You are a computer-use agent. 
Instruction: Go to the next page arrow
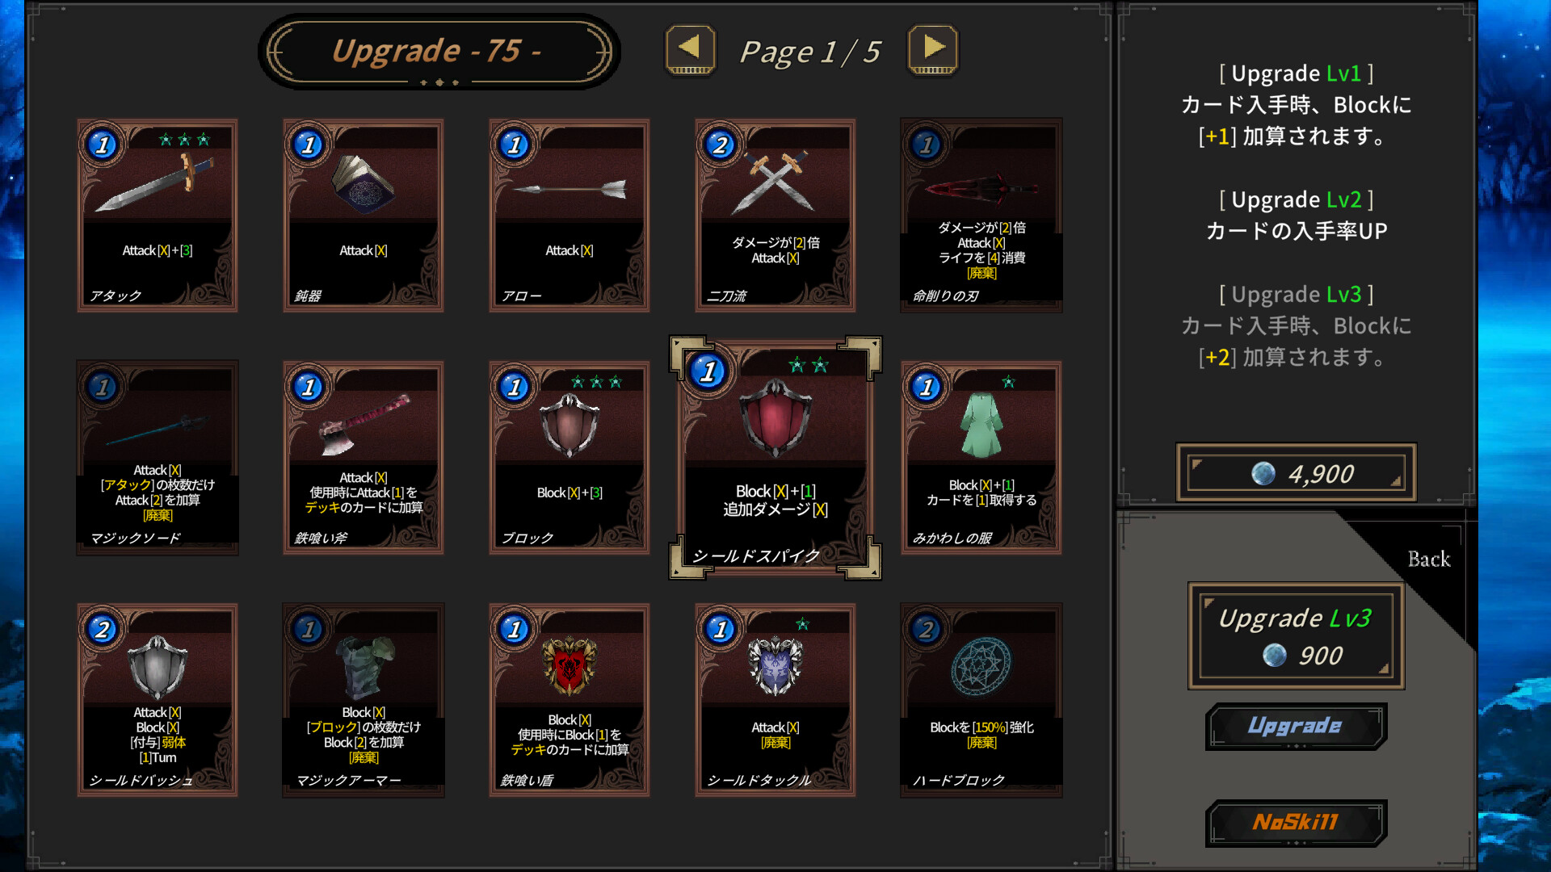coord(933,50)
